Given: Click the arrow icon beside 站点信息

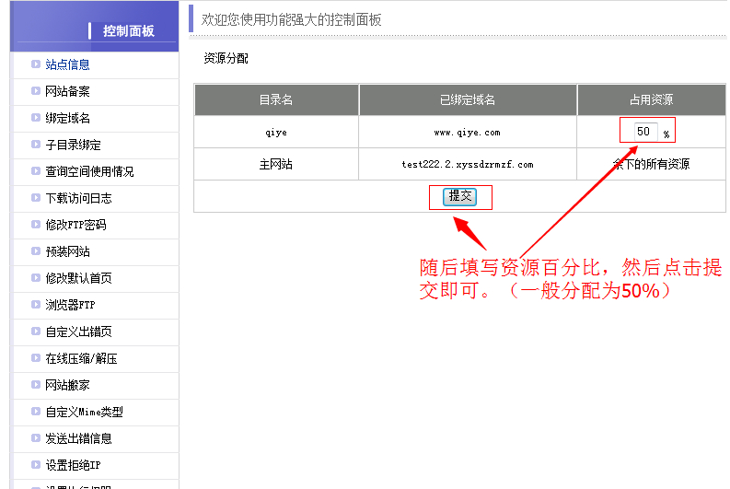Looking at the screenshot, I should 36,64.
